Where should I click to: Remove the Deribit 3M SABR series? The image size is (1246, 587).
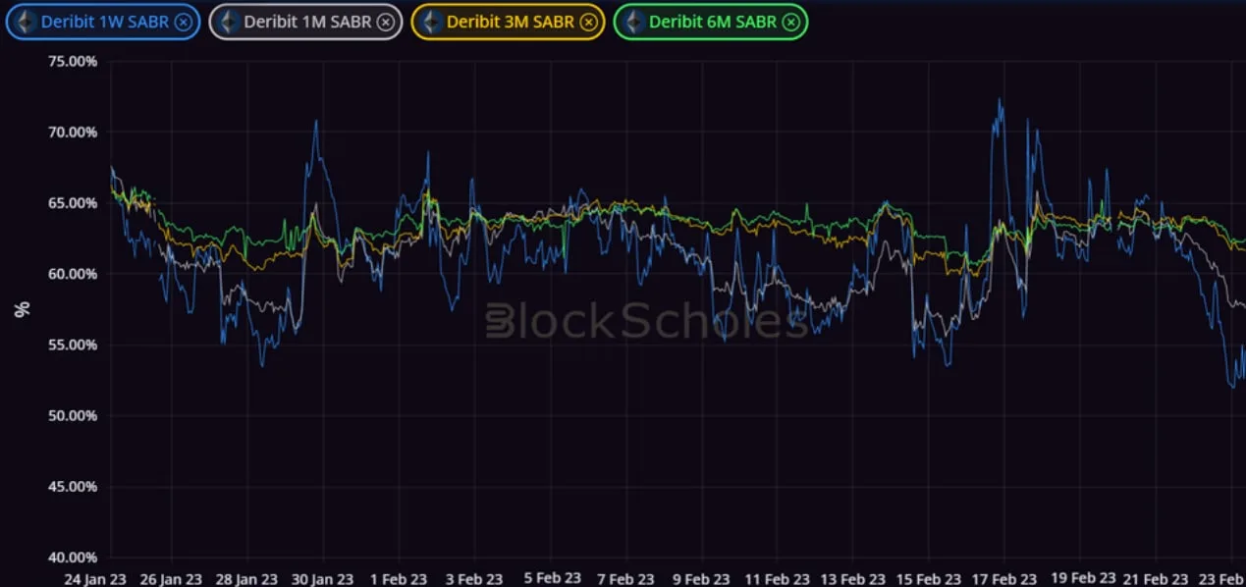click(588, 22)
